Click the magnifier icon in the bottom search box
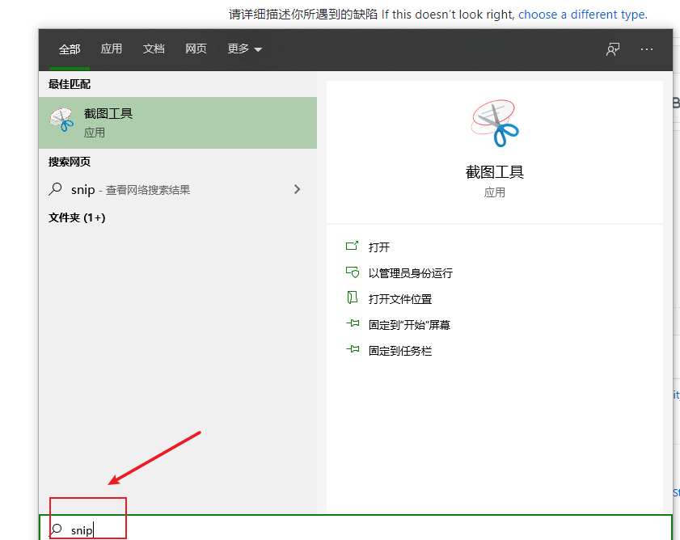This screenshot has width=680, height=540. coord(57,529)
